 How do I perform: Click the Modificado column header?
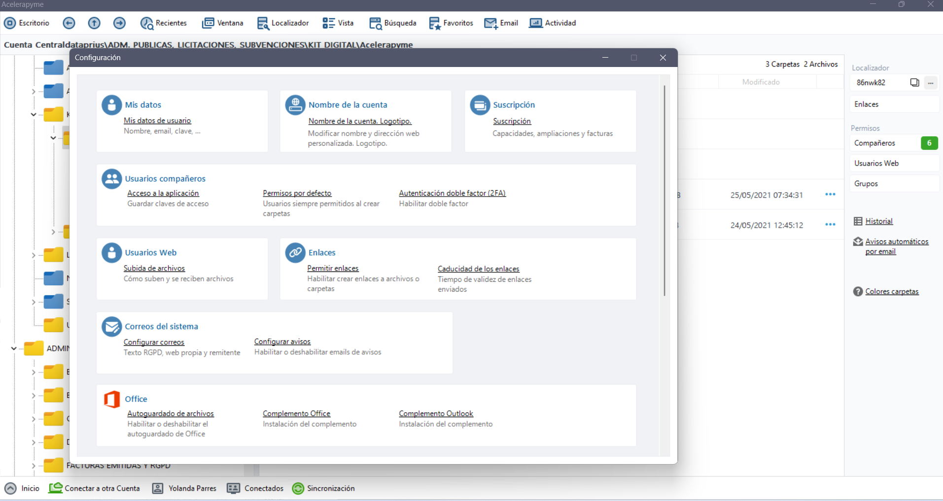click(x=761, y=82)
